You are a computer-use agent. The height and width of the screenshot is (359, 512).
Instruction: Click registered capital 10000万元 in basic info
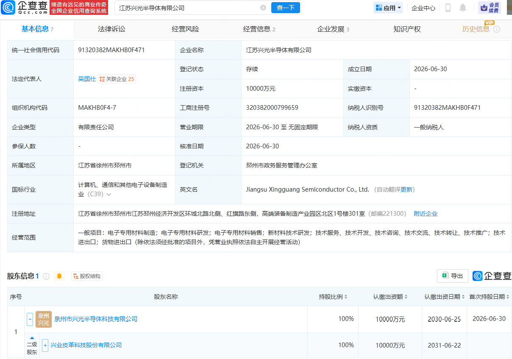click(x=261, y=89)
